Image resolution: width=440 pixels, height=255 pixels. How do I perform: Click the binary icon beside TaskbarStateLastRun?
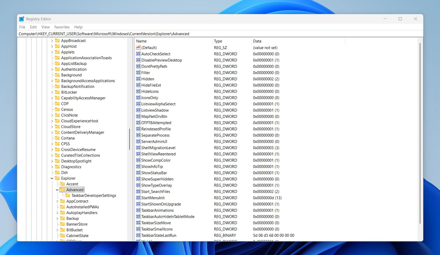tap(138, 235)
